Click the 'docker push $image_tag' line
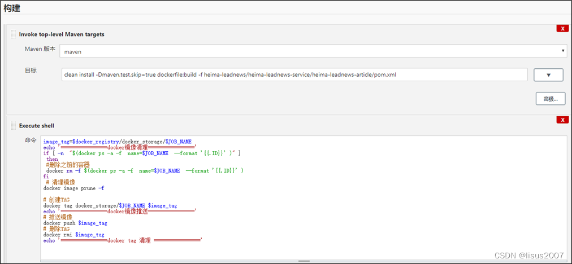 (x=75, y=223)
